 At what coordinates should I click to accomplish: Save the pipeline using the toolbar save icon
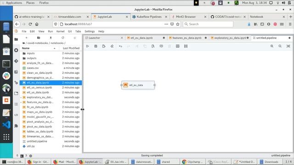click(x=96, y=46)
